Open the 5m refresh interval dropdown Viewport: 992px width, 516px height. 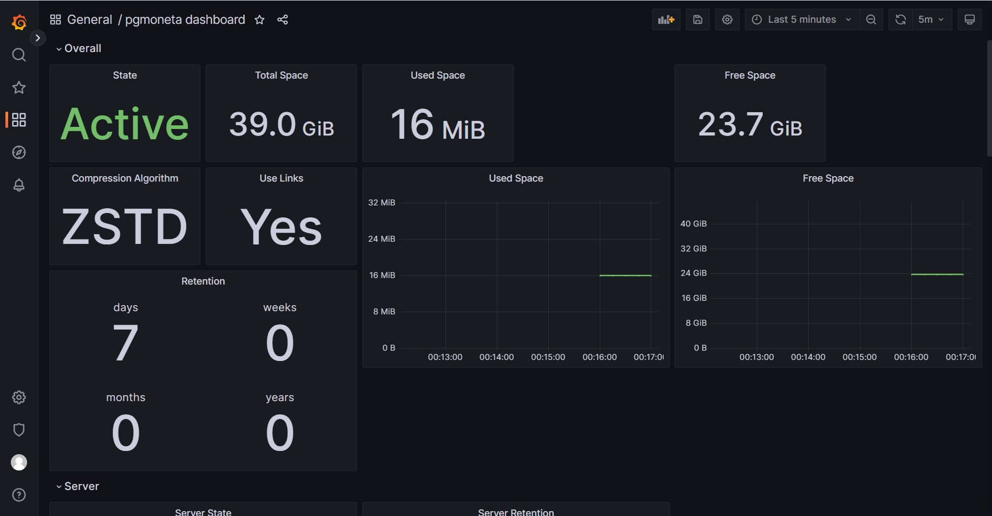[931, 20]
